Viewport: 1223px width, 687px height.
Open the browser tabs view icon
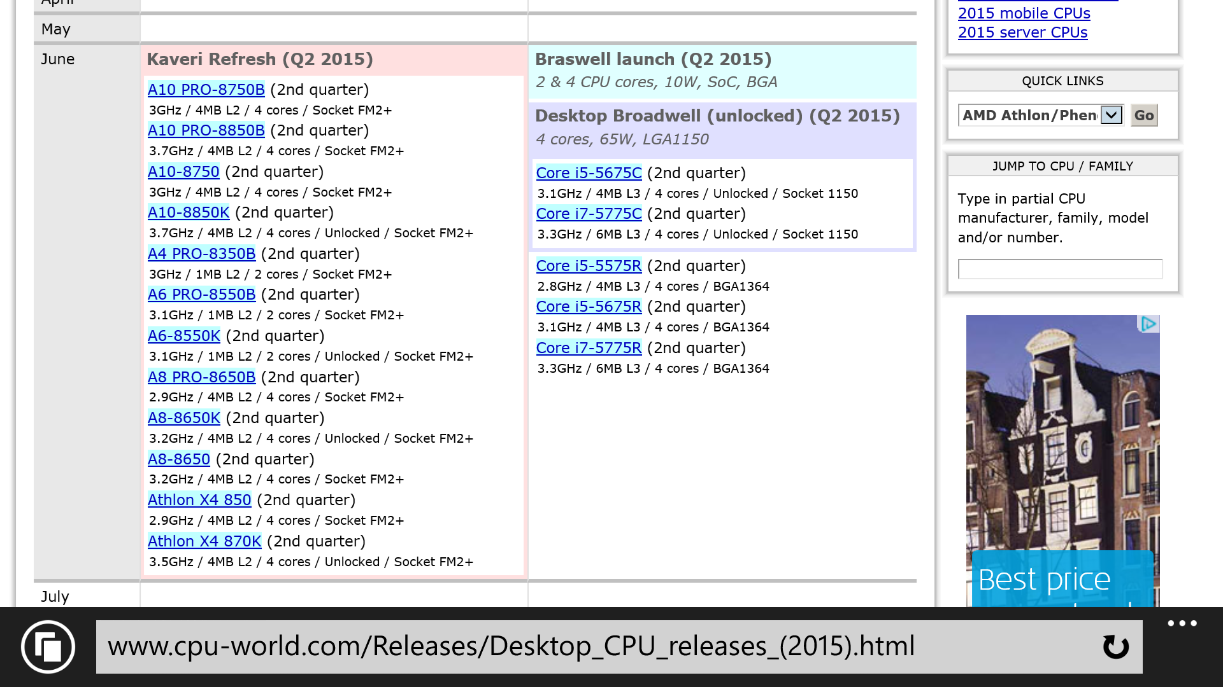pos(48,647)
